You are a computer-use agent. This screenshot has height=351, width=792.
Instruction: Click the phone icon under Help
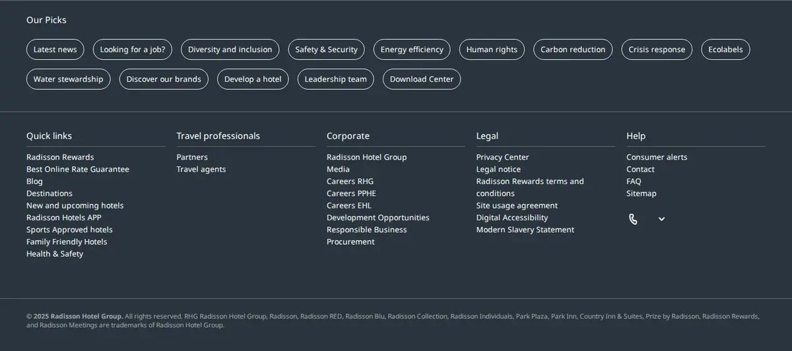[633, 219]
